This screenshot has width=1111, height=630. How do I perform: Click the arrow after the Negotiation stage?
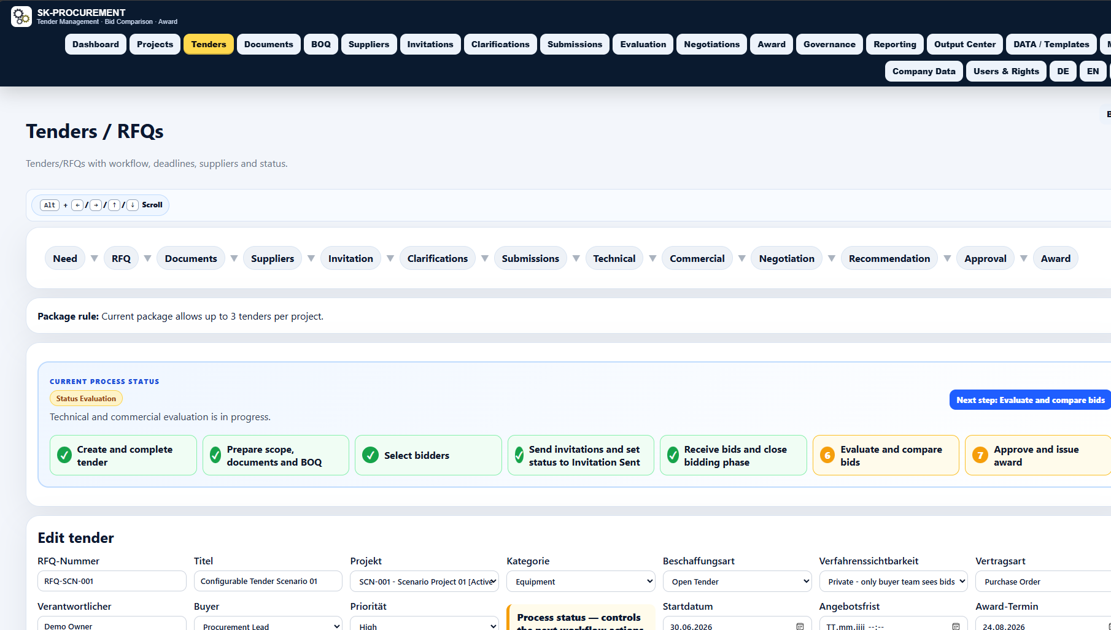832,258
